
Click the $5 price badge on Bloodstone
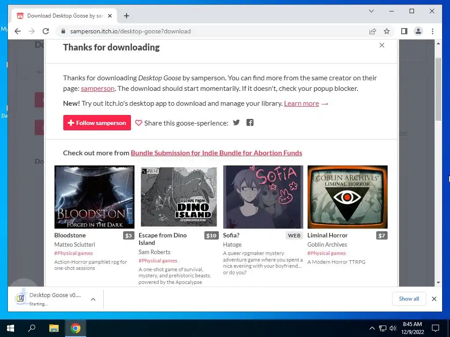[x=129, y=236]
